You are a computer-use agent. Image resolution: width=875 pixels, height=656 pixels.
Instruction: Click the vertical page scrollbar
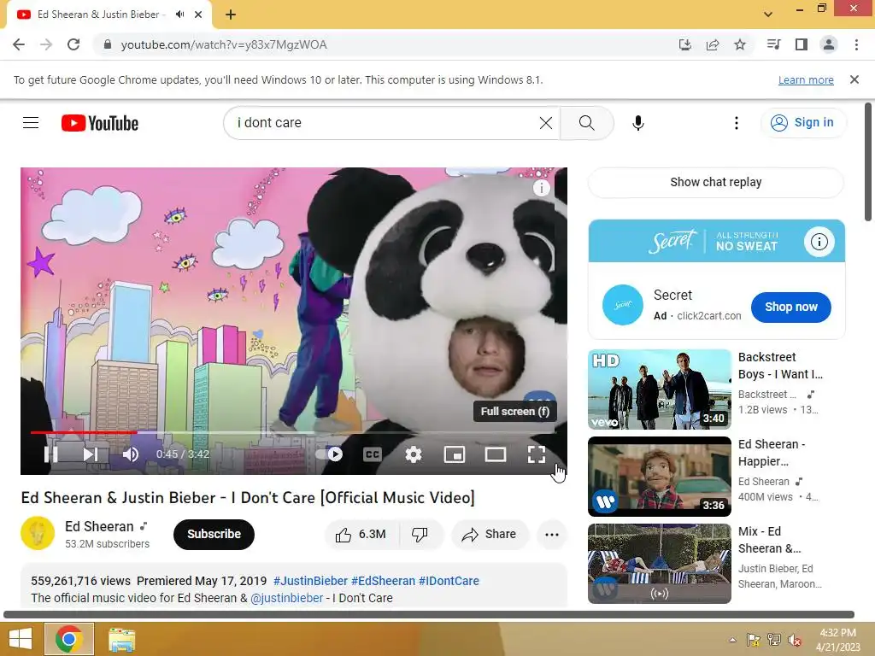(x=868, y=161)
